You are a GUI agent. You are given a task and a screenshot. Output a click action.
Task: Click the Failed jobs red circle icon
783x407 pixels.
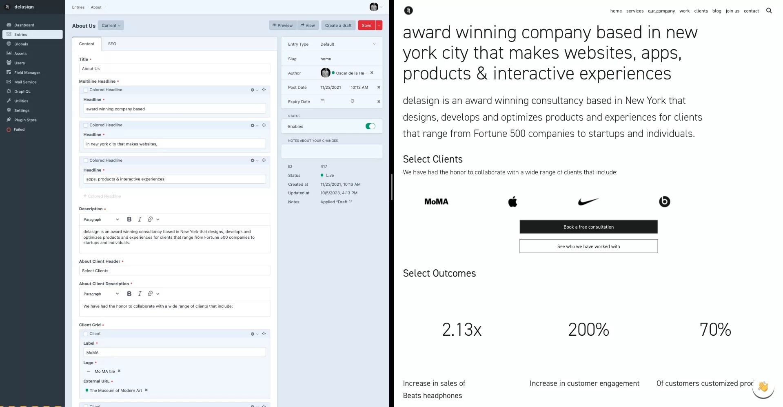(9, 130)
